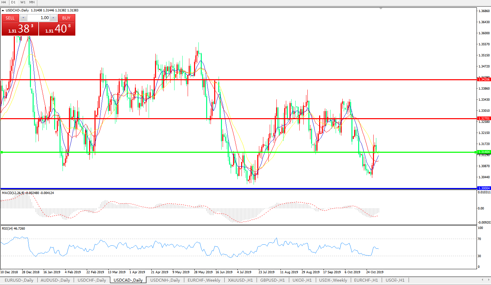
Task: Click the BUY button in one-click trading panel
Action: (66, 18)
